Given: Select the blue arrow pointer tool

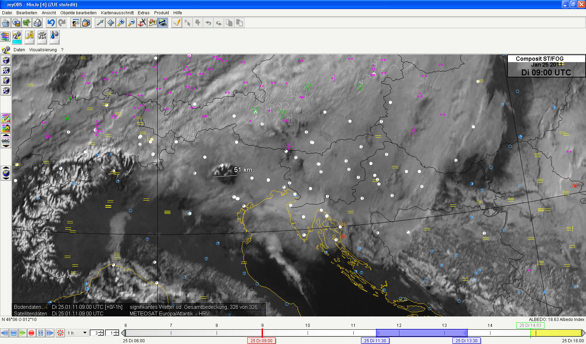Looking at the screenshot, I should (100, 23).
